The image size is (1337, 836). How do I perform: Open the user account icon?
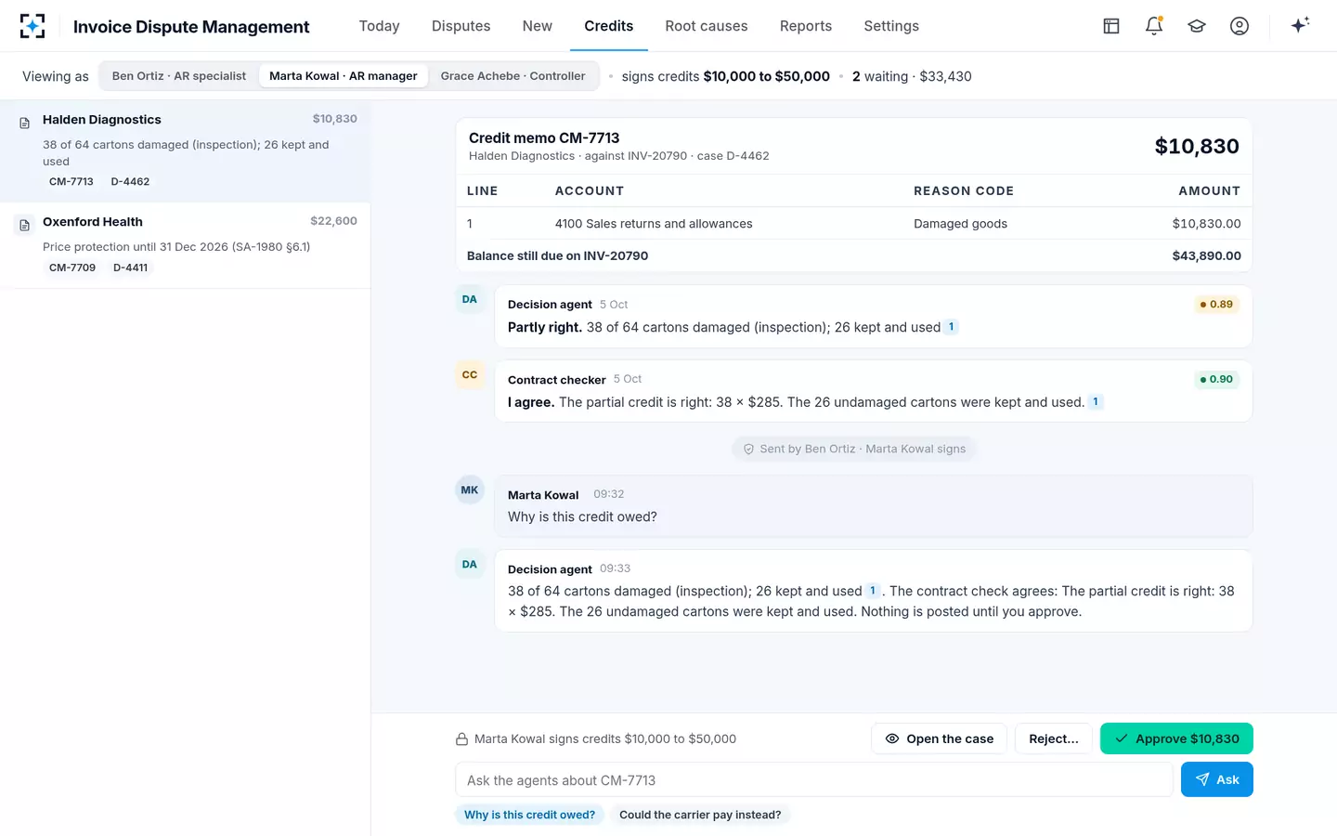tap(1240, 26)
